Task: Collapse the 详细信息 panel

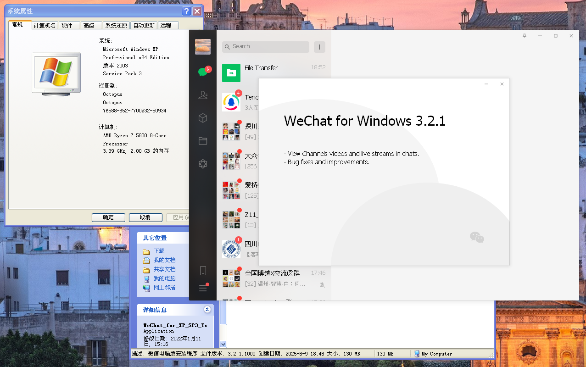Action: [207, 310]
